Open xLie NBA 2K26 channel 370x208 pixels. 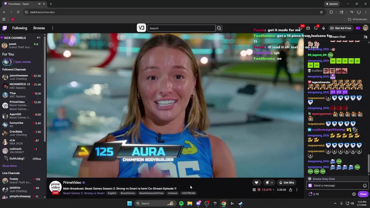(22, 142)
